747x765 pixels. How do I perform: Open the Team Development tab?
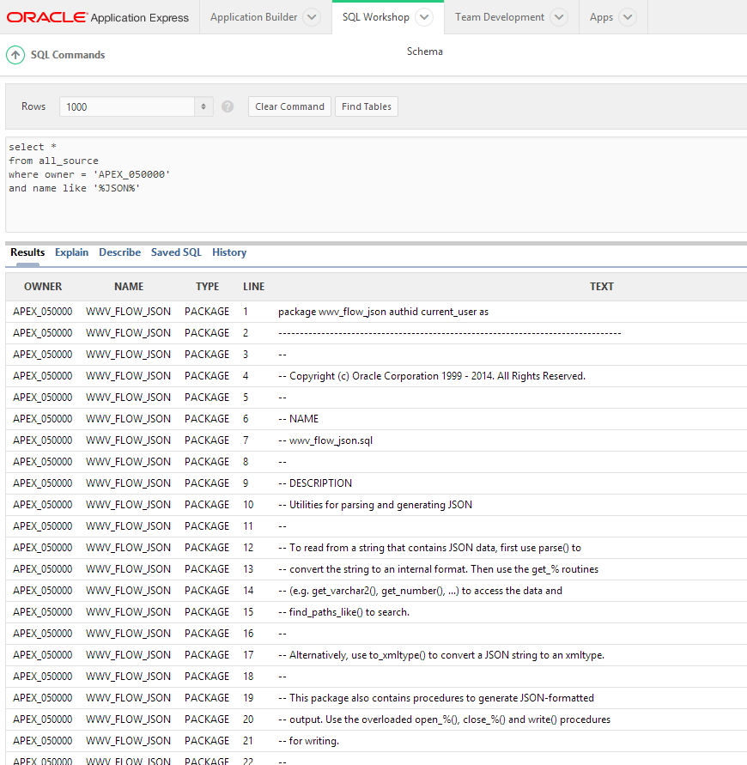(x=500, y=17)
